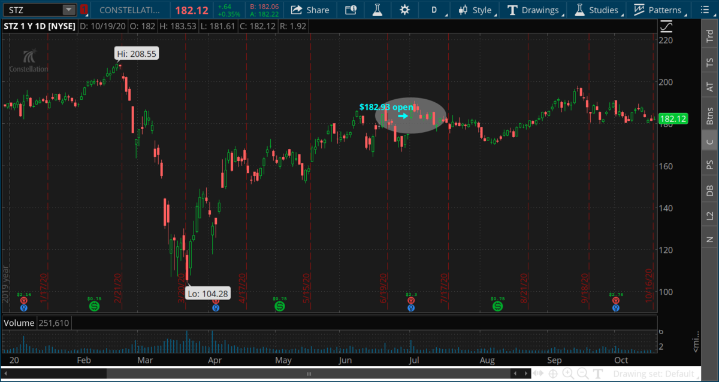Click the D timeframe button

(434, 10)
